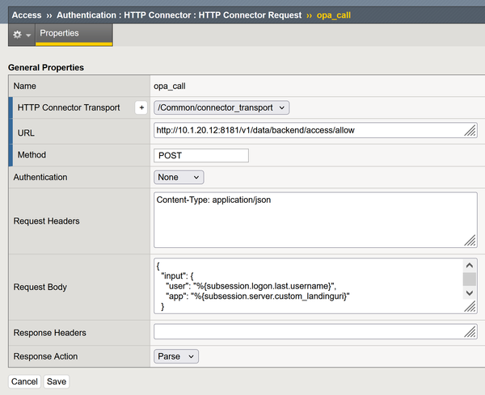485x395 pixels.
Task: Click the Request Body scrollbar thumb
Action: [469, 279]
